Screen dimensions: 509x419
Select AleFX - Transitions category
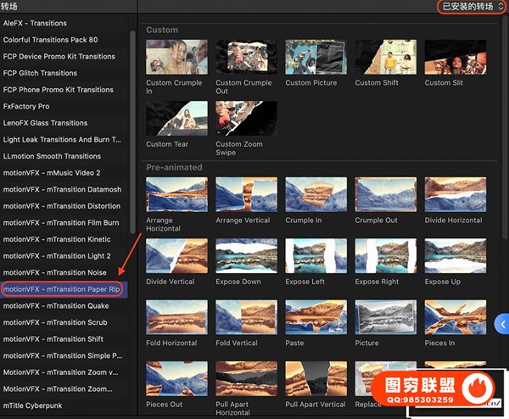point(35,23)
